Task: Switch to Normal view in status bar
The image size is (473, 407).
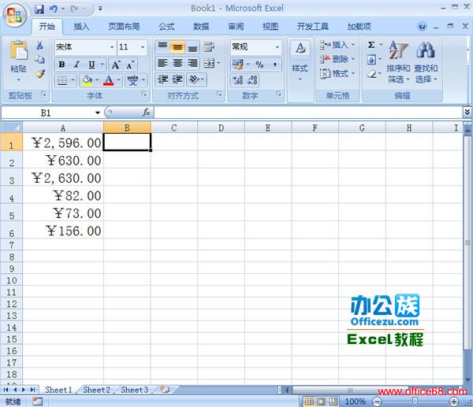Action: [x=309, y=401]
